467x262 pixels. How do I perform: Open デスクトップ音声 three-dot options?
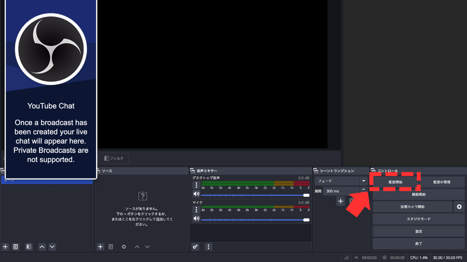click(196, 185)
